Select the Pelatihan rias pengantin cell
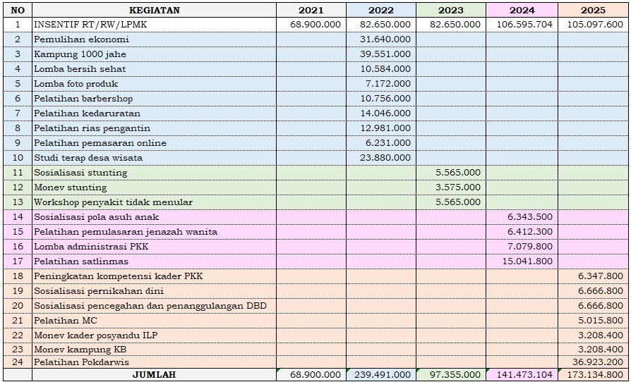 pos(154,128)
